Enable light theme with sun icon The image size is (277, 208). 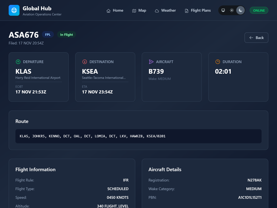[232, 10]
